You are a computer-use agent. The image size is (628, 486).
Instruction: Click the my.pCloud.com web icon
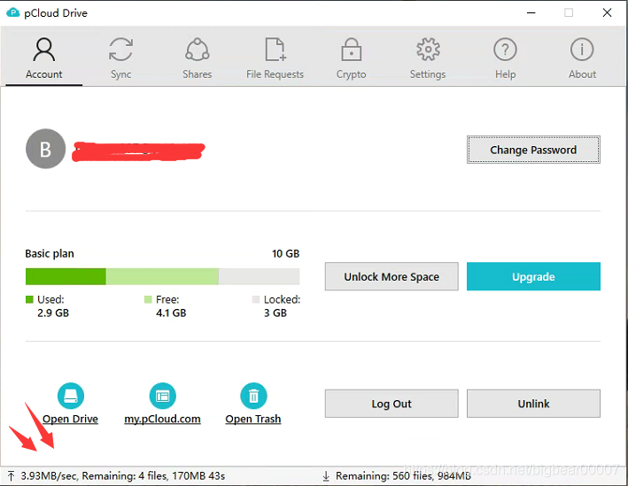163,396
